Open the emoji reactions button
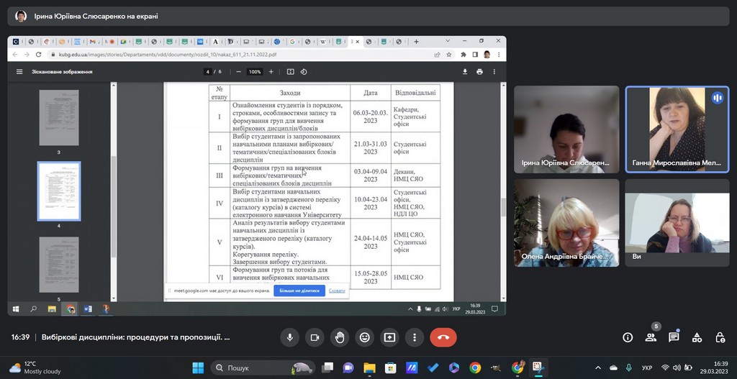The width and height of the screenshot is (737, 379). click(x=365, y=337)
